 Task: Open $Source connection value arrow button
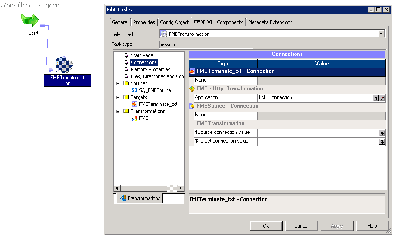pyautogui.click(x=382, y=133)
